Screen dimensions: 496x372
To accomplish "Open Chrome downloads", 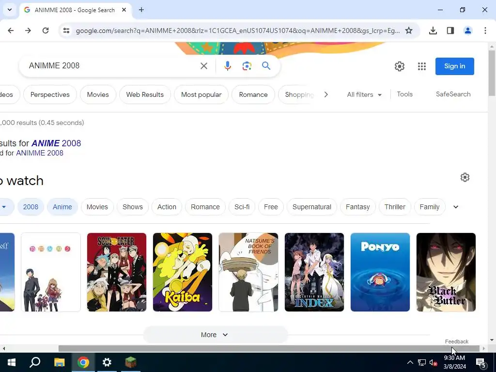I will click(433, 31).
